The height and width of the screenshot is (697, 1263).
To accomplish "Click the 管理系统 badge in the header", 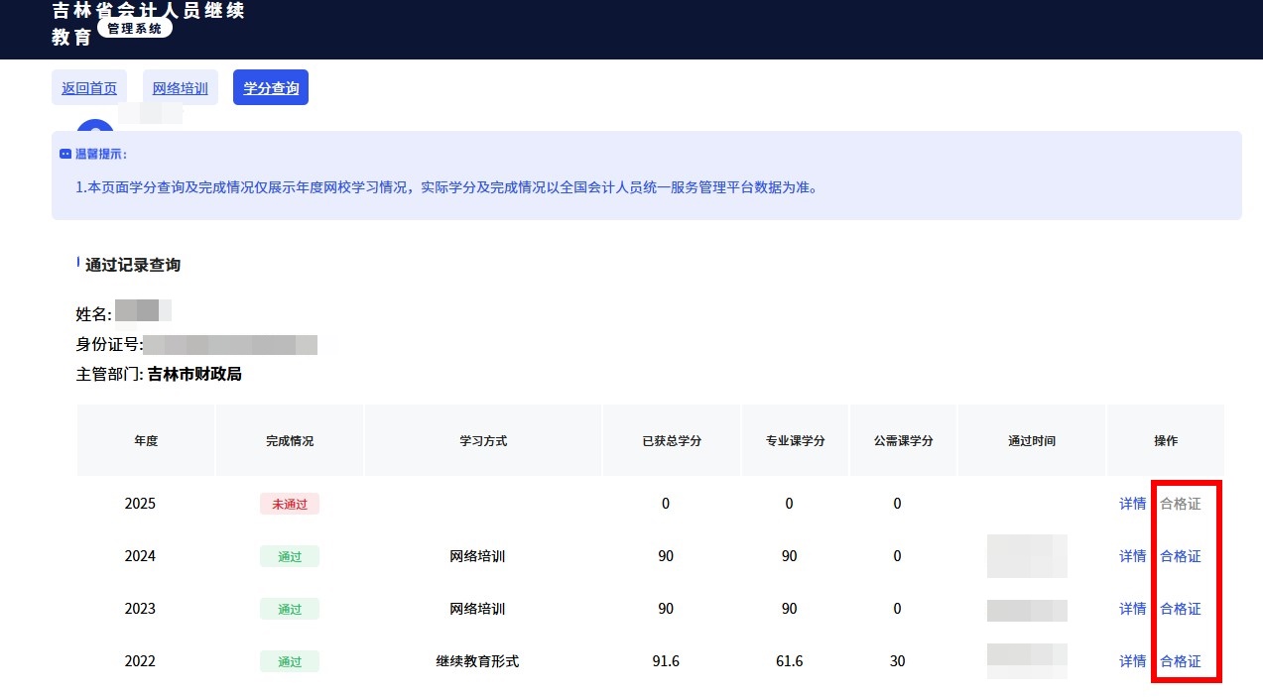I will click(134, 28).
